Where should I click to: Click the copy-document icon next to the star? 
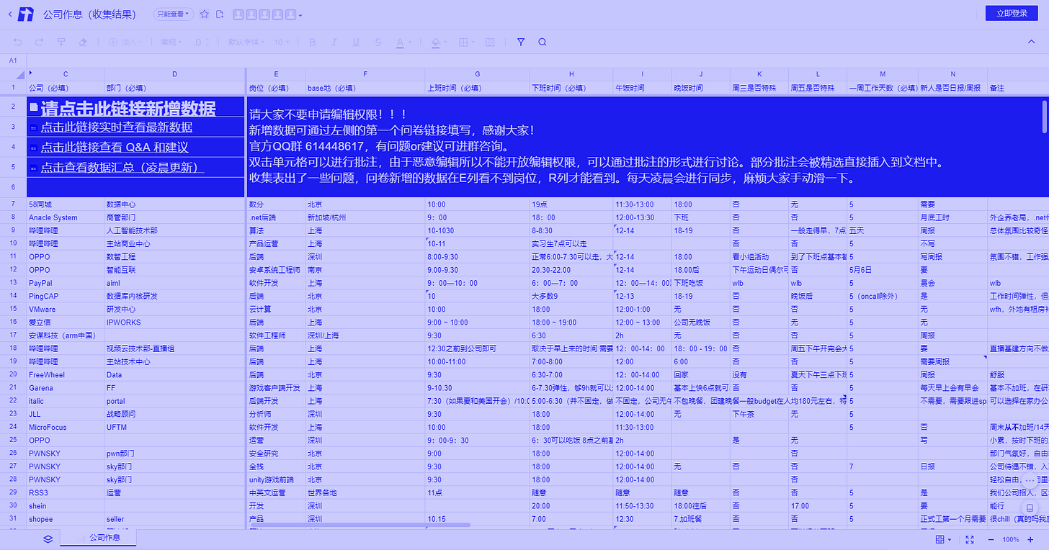pyautogui.click(x=220, y=14)
